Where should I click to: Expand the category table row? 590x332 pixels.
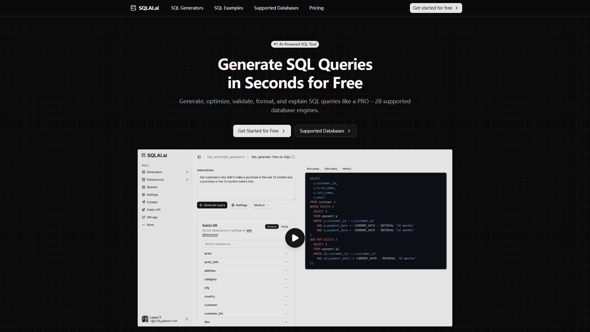point(246,279)
